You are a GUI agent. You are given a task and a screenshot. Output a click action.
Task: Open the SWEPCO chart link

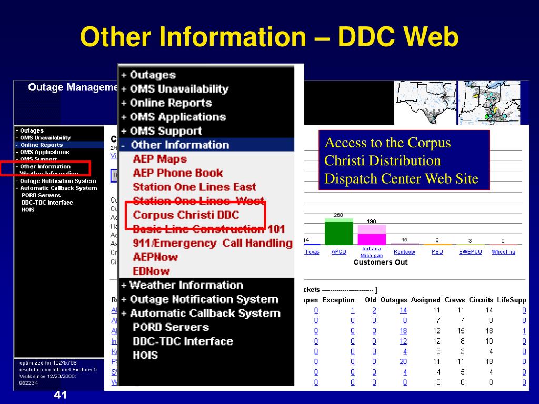(x=470, y=252)
